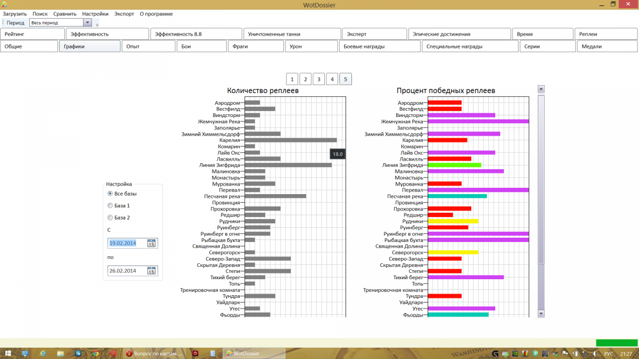Click Internet Explorer icon in taskbar

click(x=43, y=353)
